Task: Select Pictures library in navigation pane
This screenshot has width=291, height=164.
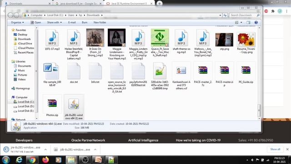Action: coord(20,75)
